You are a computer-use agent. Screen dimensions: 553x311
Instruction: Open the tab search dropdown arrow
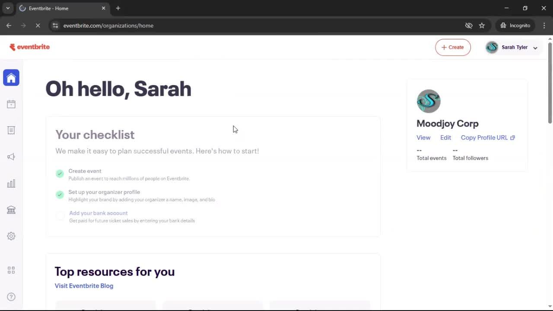click(8, 8)
